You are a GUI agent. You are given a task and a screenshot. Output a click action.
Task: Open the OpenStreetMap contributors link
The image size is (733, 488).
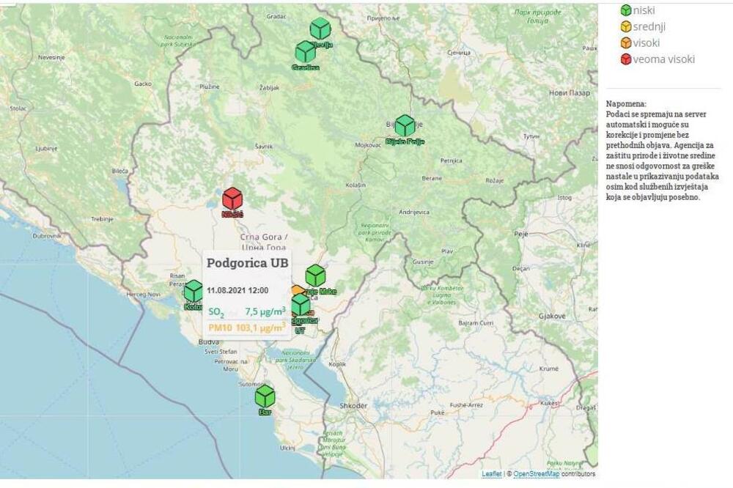click(536, 474)
